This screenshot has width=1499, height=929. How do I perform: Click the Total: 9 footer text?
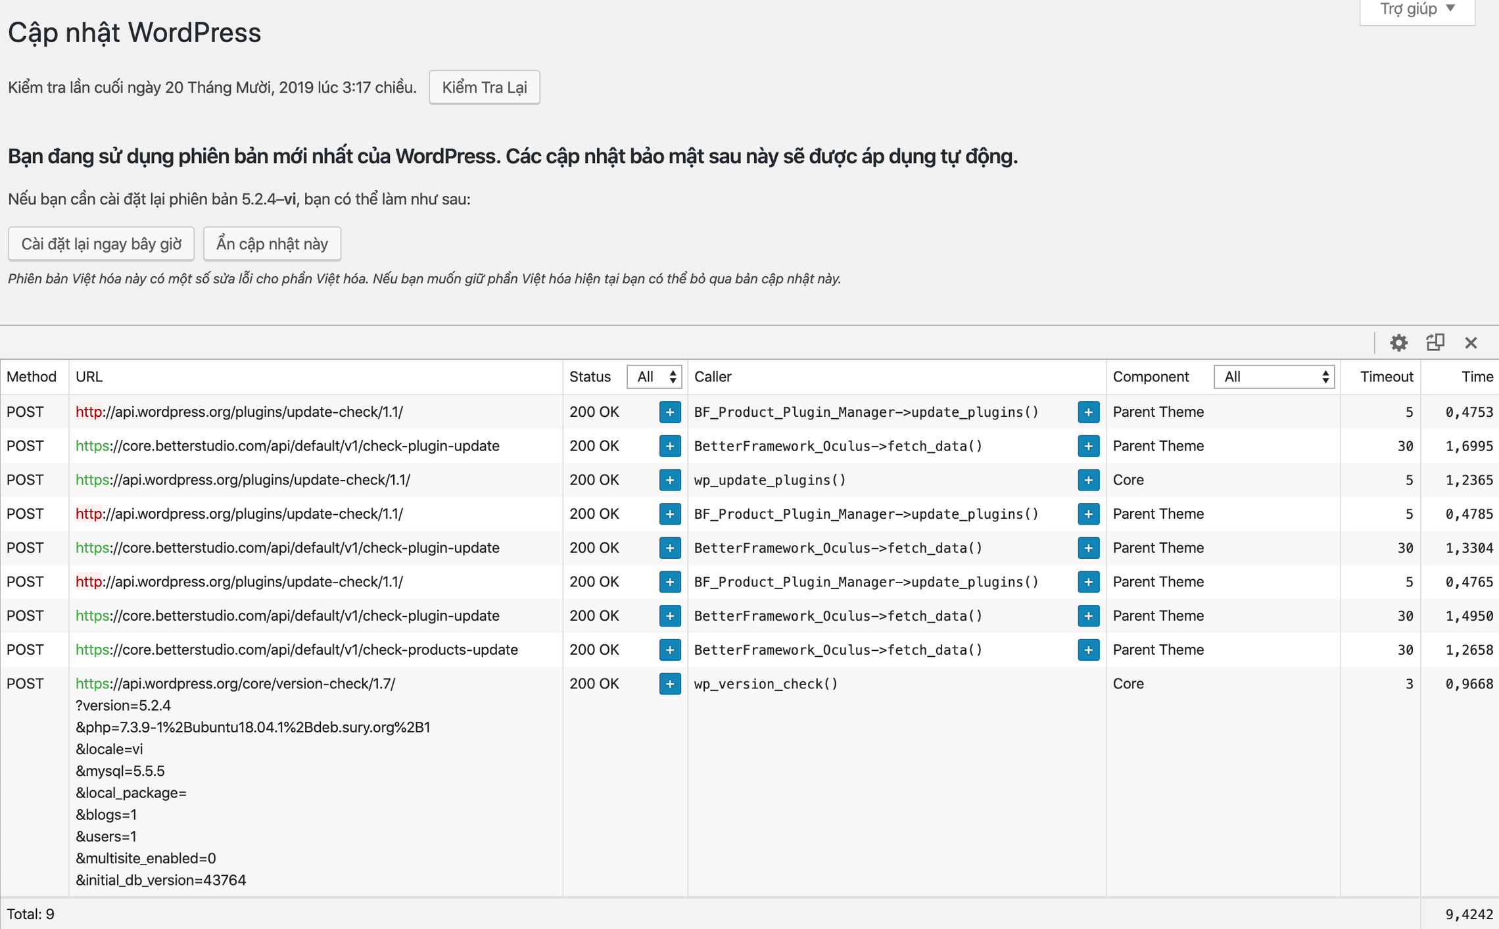click(x=31, y=915)
